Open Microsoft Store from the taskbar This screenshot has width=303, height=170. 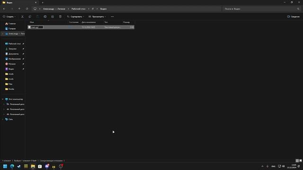40,166
